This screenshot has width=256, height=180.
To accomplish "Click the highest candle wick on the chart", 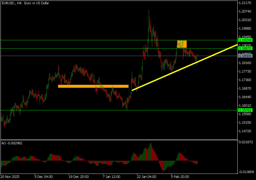I will 149,11.
